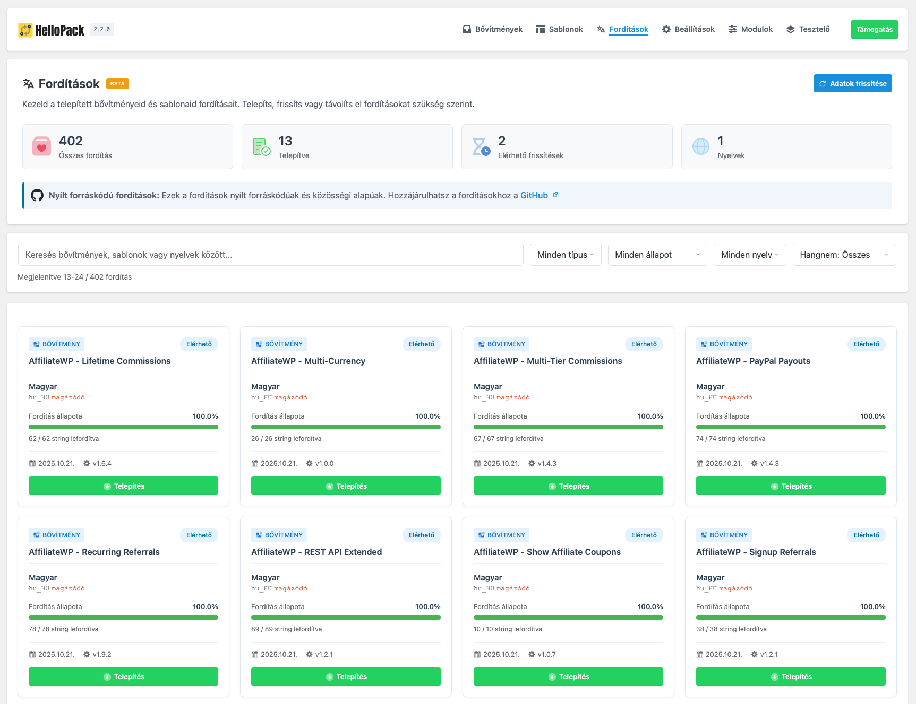916x704 pixels.
Task: Click the HelloPack logo icon
Action: click(25, 30)
